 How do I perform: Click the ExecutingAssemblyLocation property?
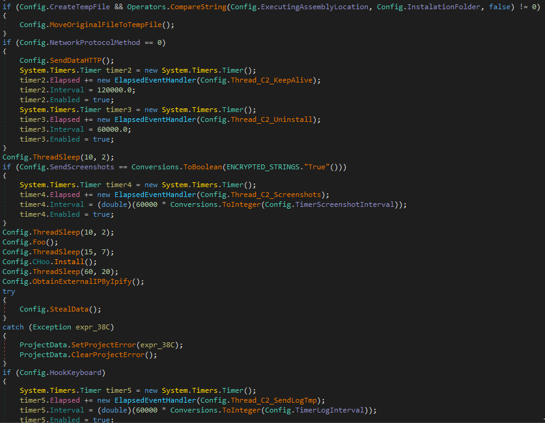click(314, 7)
